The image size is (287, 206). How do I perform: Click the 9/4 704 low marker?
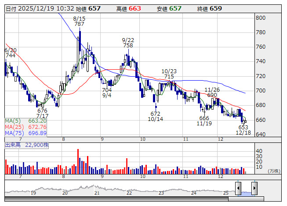click(107, 92)
